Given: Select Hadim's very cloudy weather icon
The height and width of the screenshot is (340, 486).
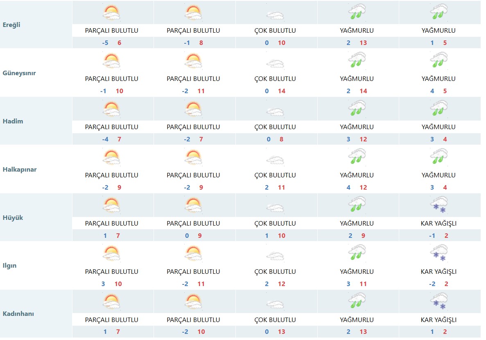Looking at the screenshot, I should (x=275, y=112).
